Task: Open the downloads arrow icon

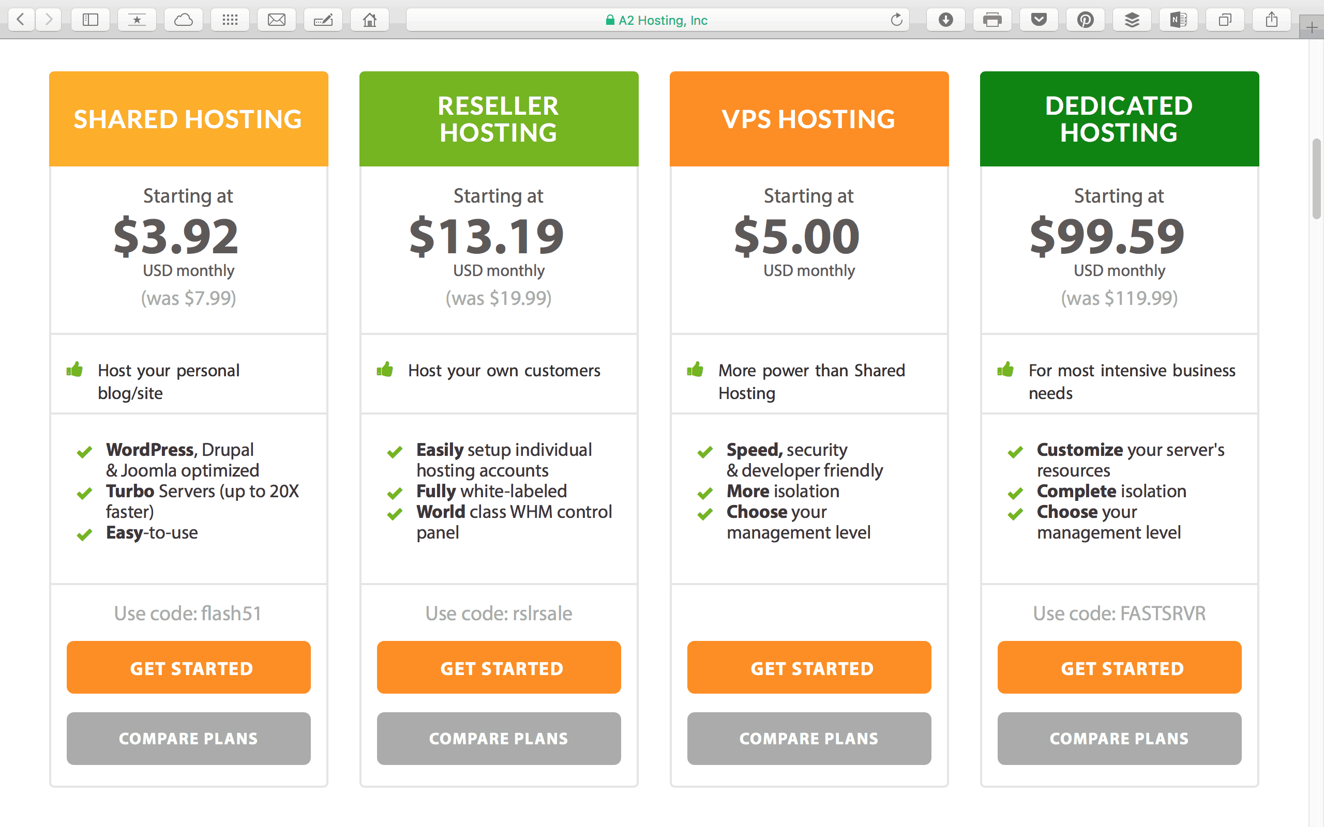Action: (x=945, y=20)
